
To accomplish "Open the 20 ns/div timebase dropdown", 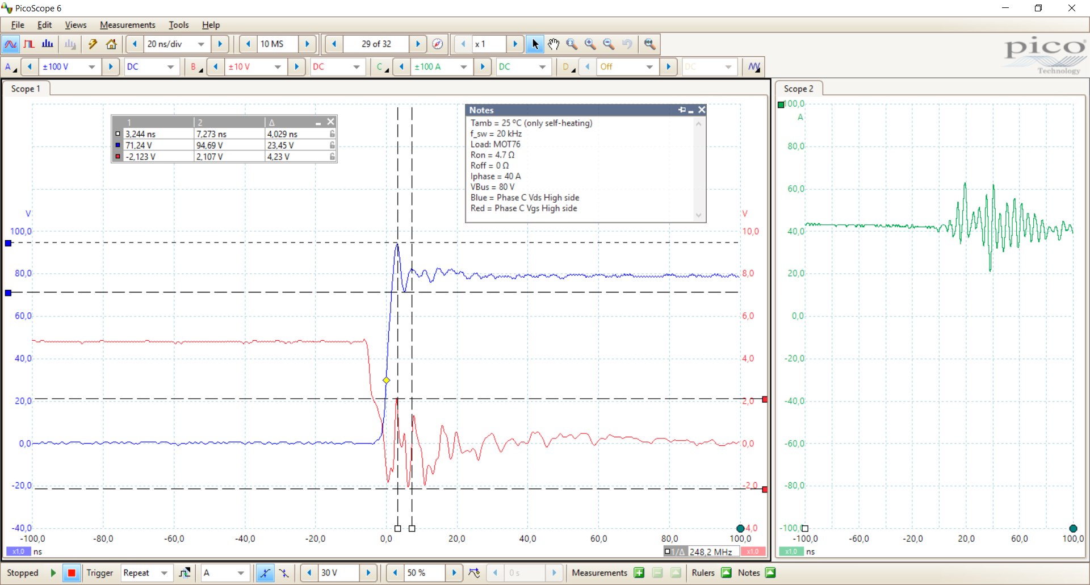I will pyautogui.click(x=201, y=44).
